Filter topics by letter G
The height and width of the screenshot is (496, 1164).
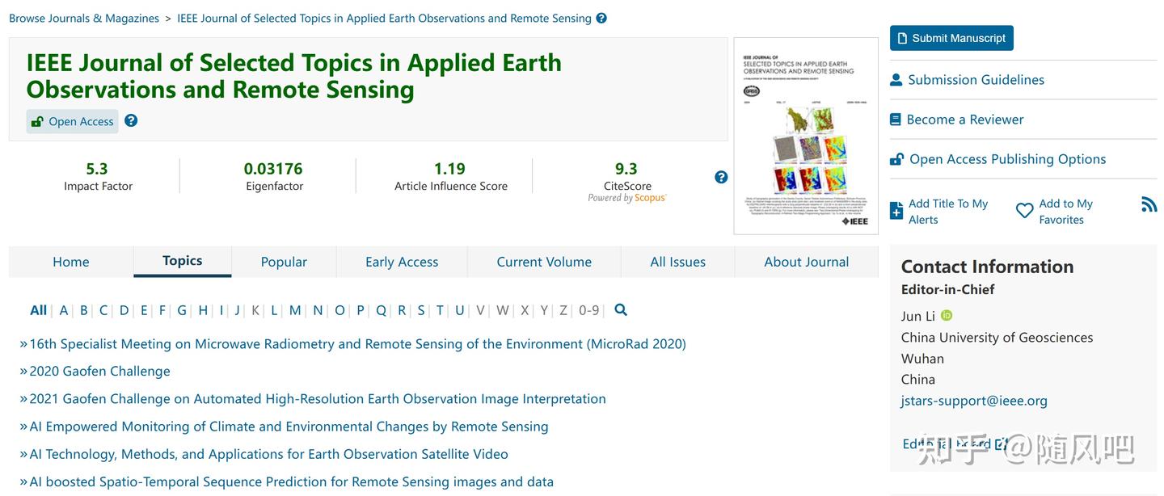(x=182, y=310)
